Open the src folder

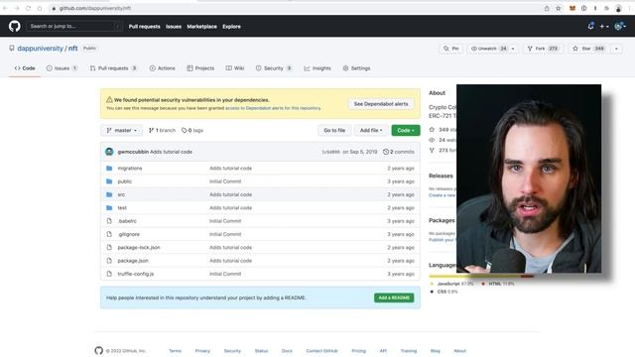121,194
